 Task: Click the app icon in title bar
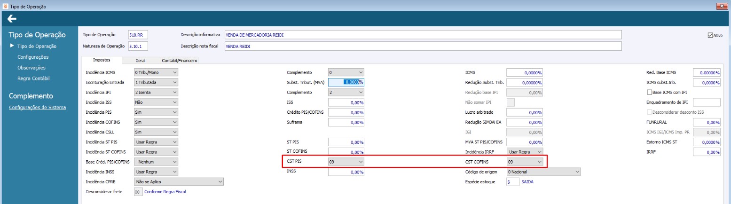(x=5, y=6)
